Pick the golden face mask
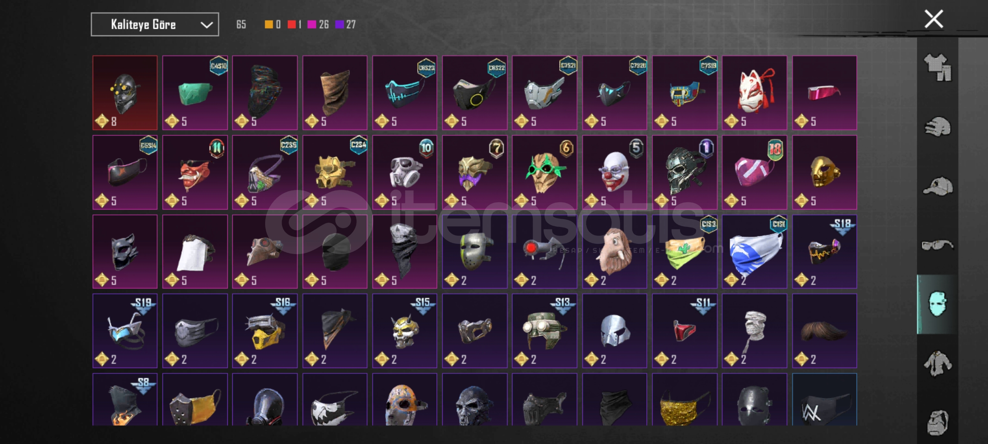This screenshot has height=444, width=988. [825, 172]
